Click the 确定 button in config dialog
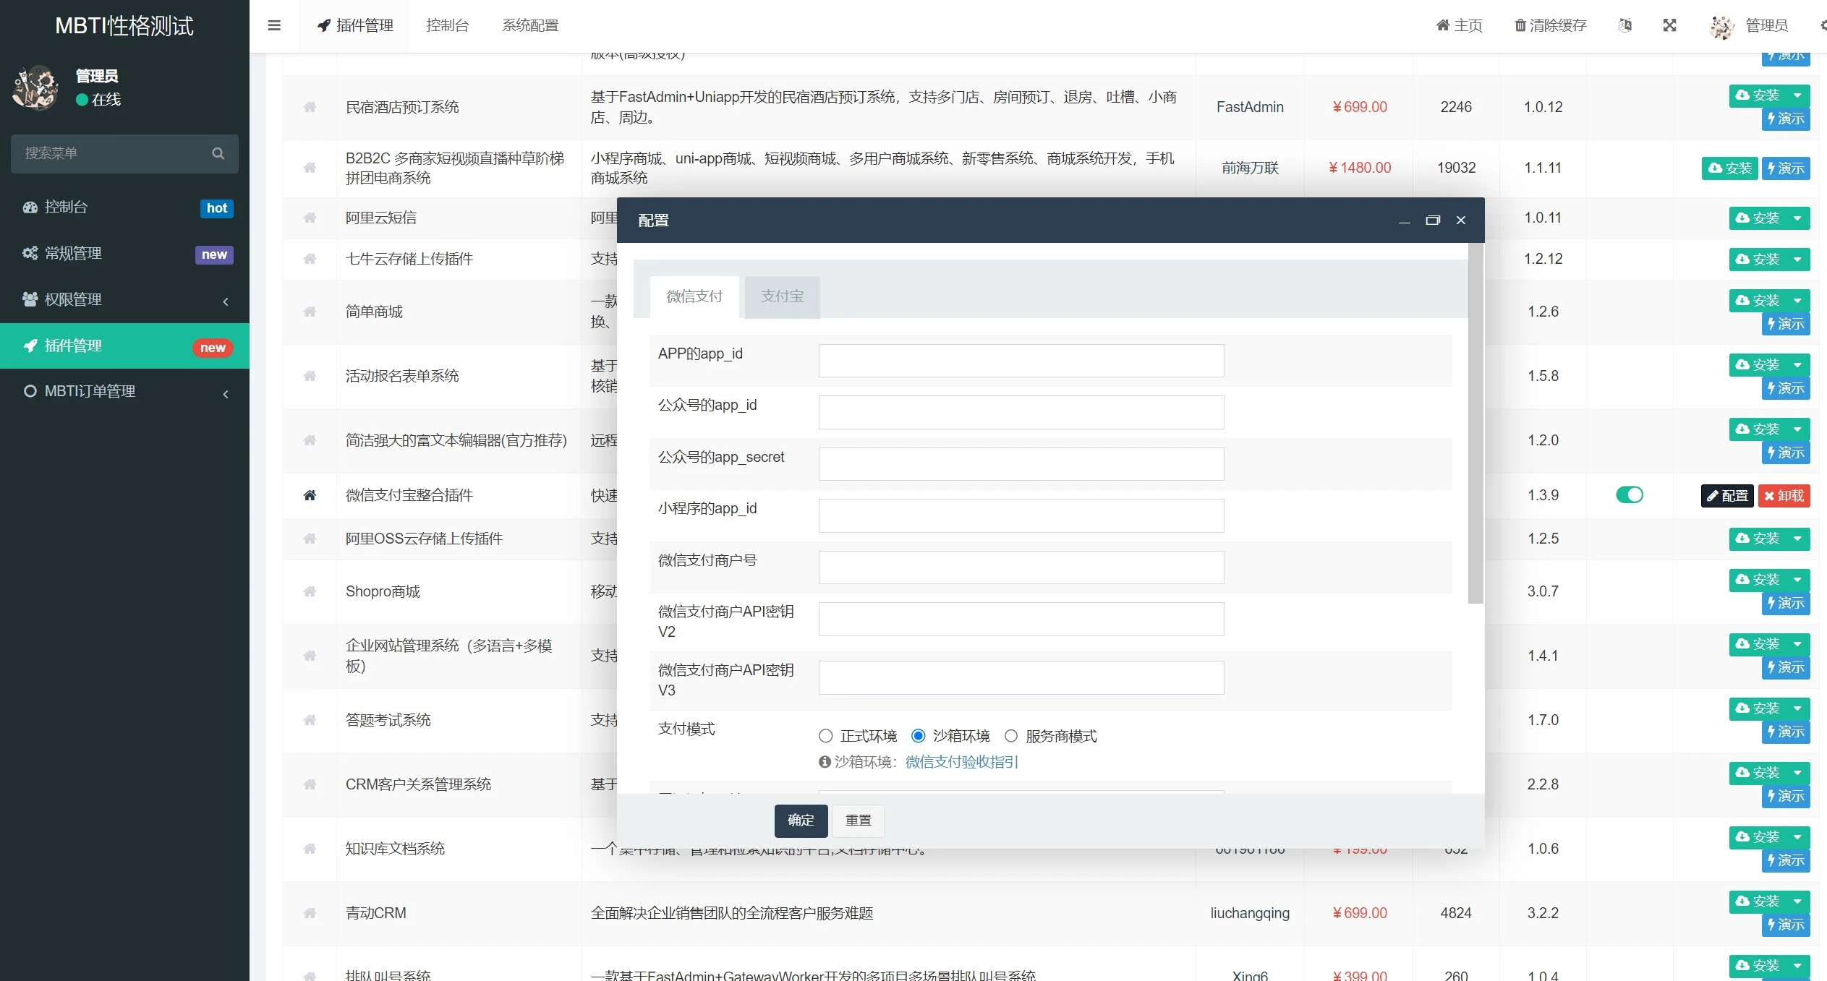Viewport: 1827px width, 981px height. (x=800, y=821)
